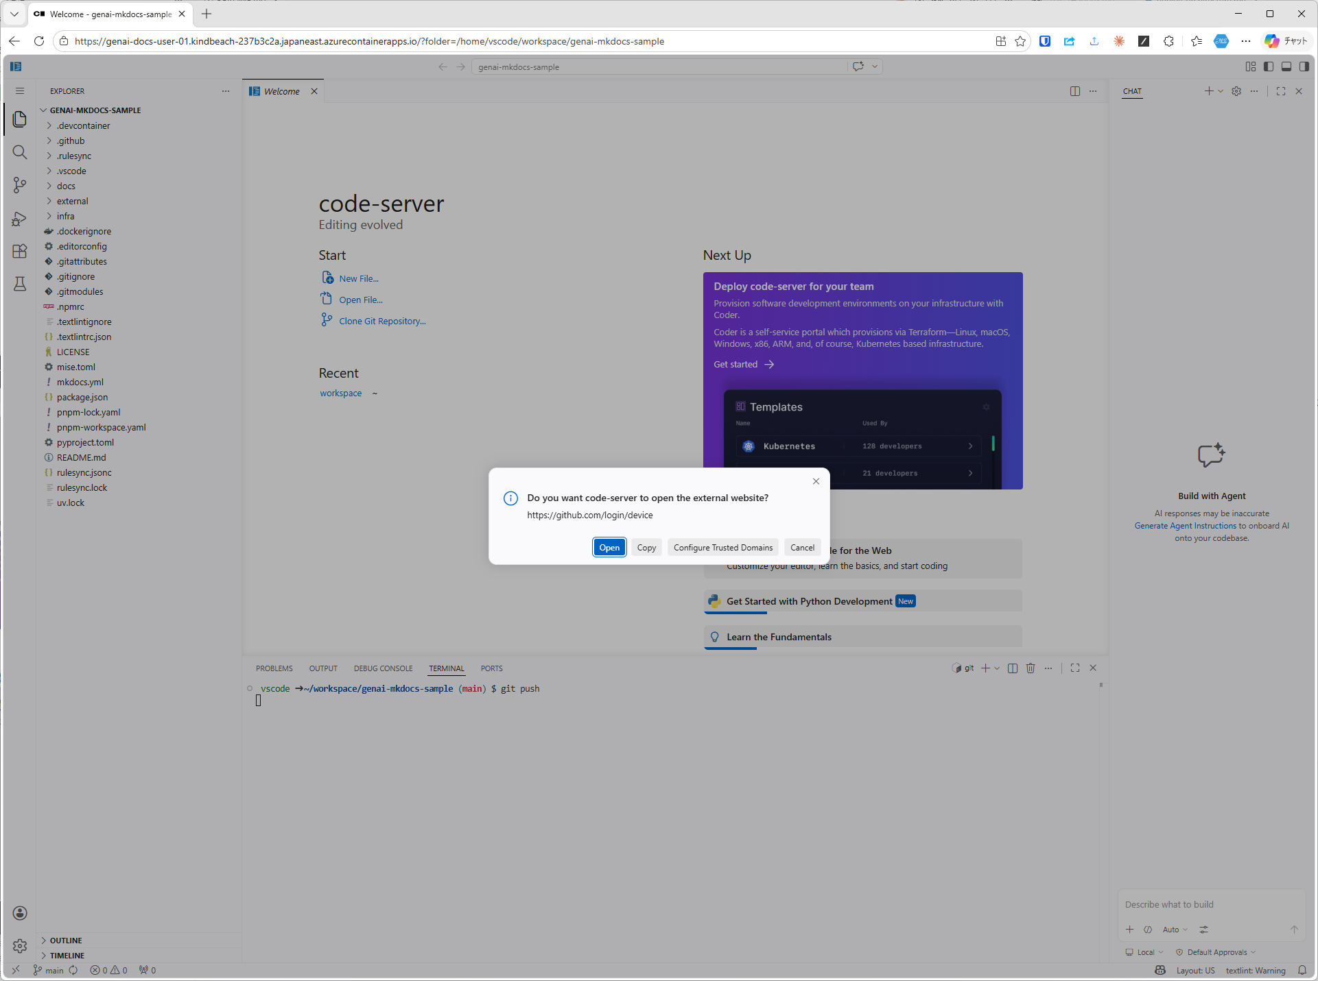The image size is (1318, 981).
Task: Open the Source Control view
Action: tap(19, 185)
